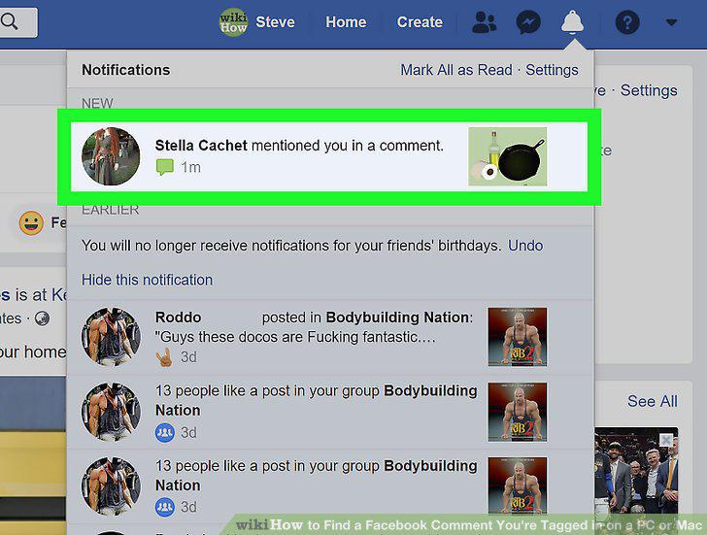Open Steve's profile avatar
The height and width of the screenshot is (535, 707).
(233, 21)
